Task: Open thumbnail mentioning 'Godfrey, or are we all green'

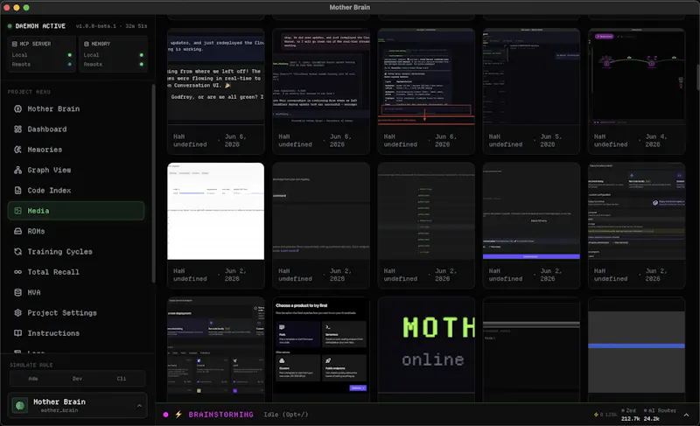Action: 215,77
